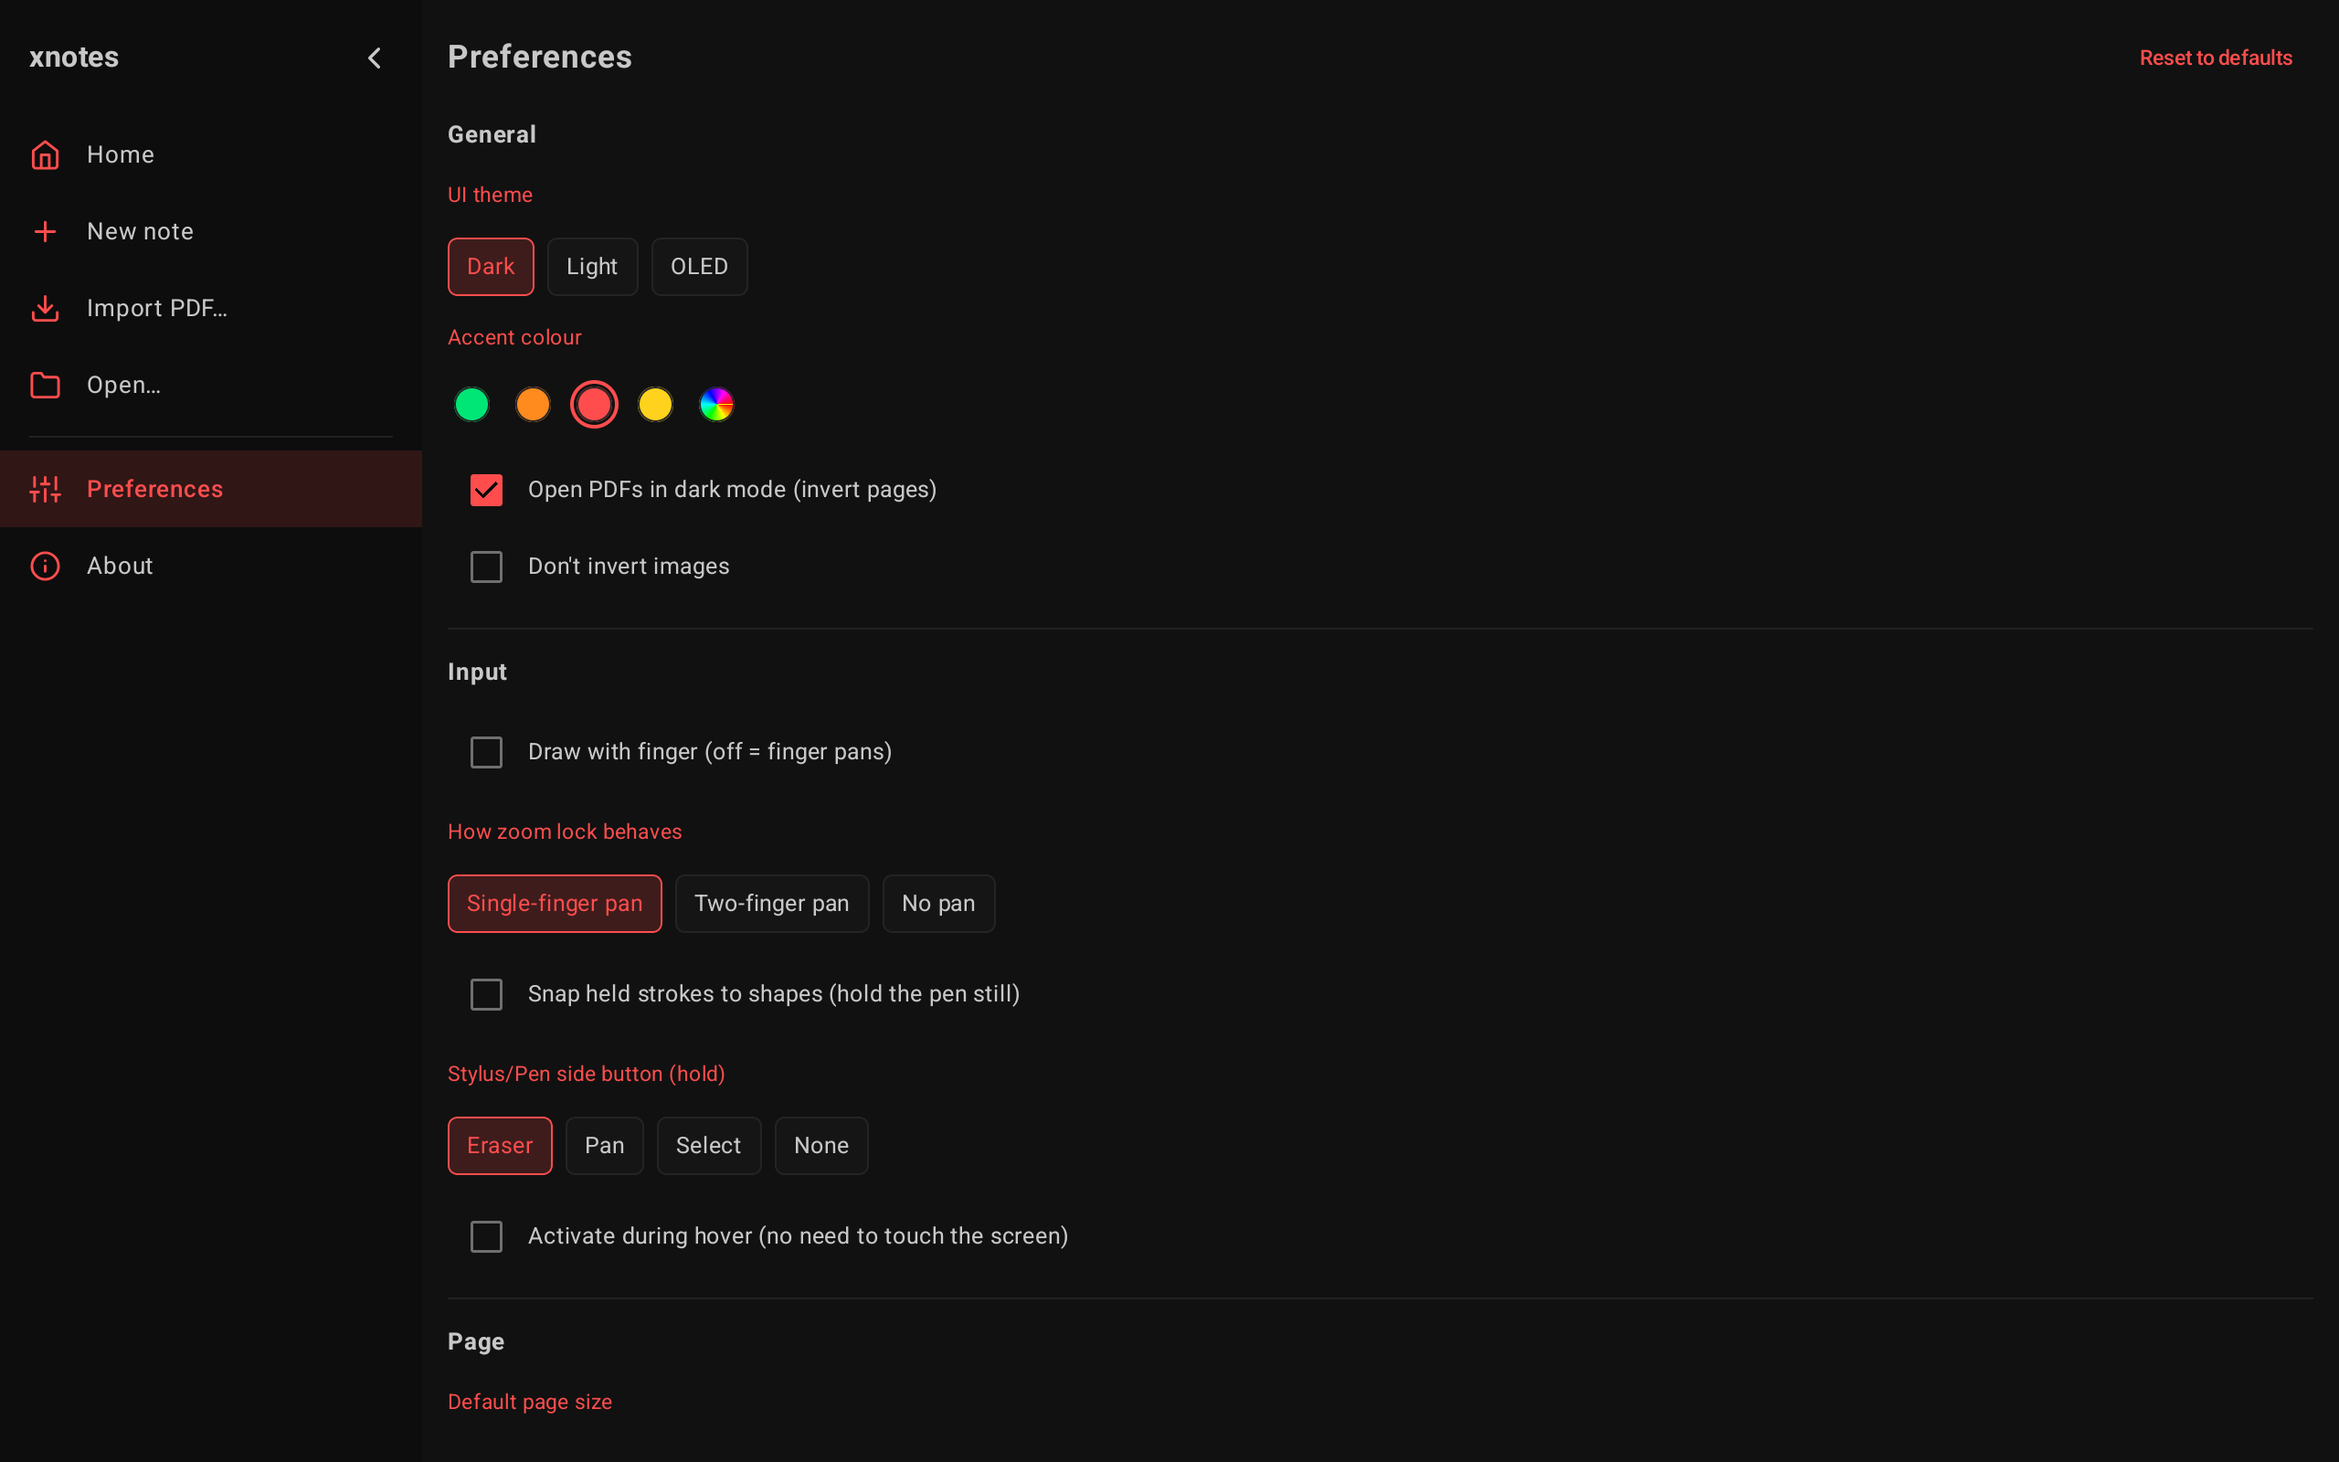Choose the OLED theme option
The image size is (2339, 1462).
pyautogui.click(x=700, y=267)
